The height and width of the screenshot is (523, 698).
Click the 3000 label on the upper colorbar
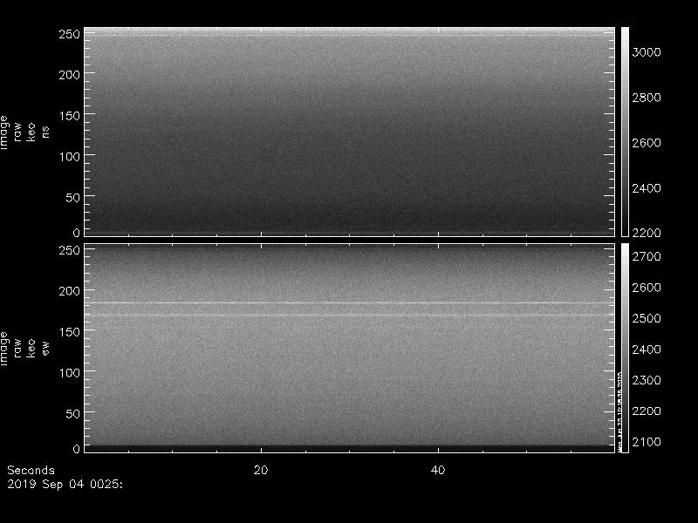point(647,52)
